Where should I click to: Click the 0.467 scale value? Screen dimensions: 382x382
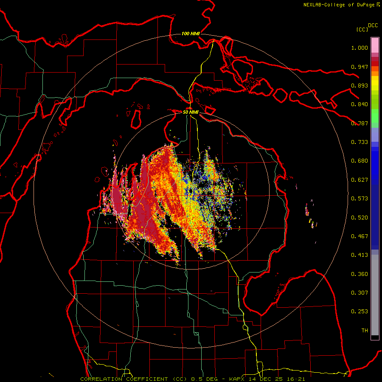[360, 236]
